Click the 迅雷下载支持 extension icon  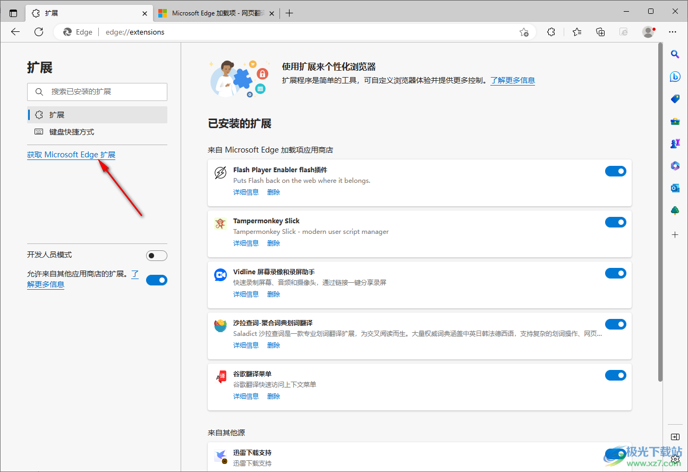click(220, 456)
